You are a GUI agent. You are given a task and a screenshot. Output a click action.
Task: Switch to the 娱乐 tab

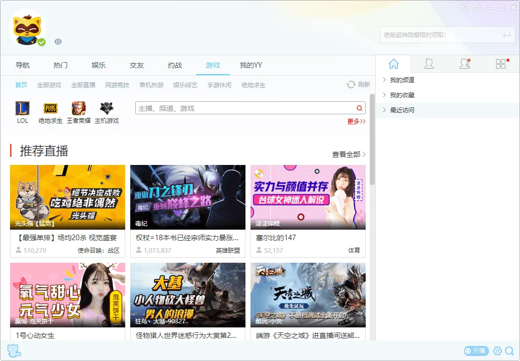(x=98, y=65)
